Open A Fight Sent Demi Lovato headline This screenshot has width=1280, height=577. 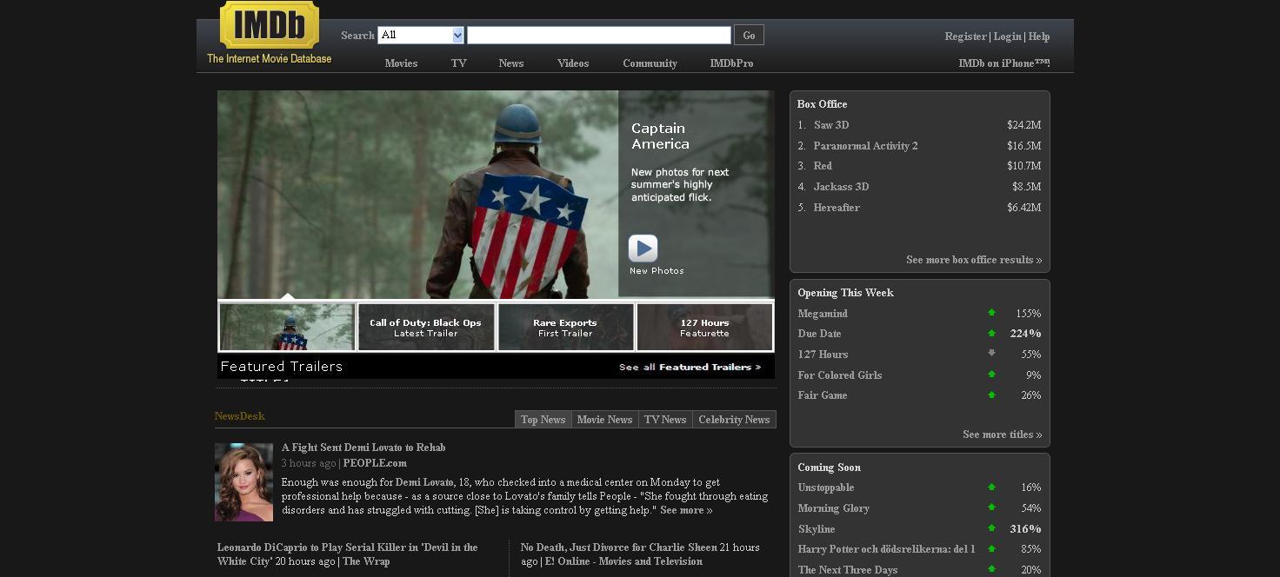[363, 448]
